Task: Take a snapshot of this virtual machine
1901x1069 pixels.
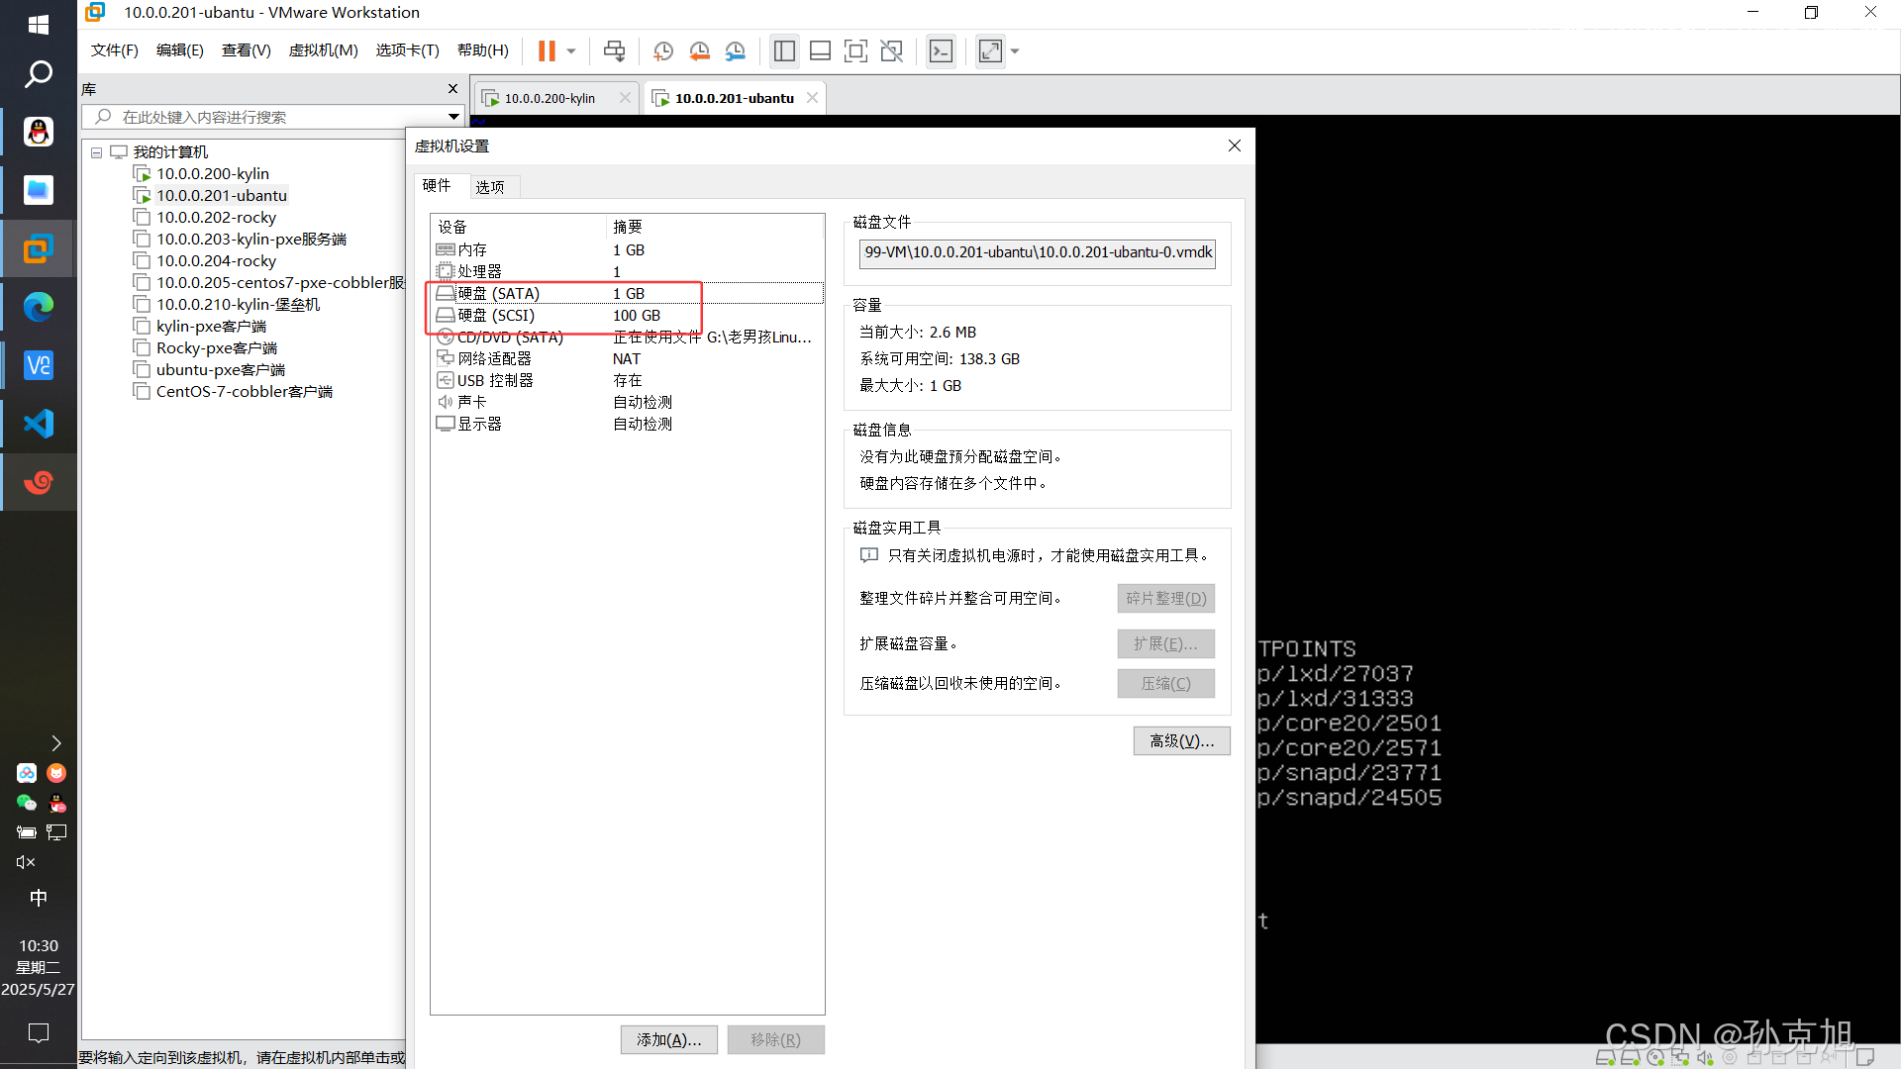Action: coord(662,50)
